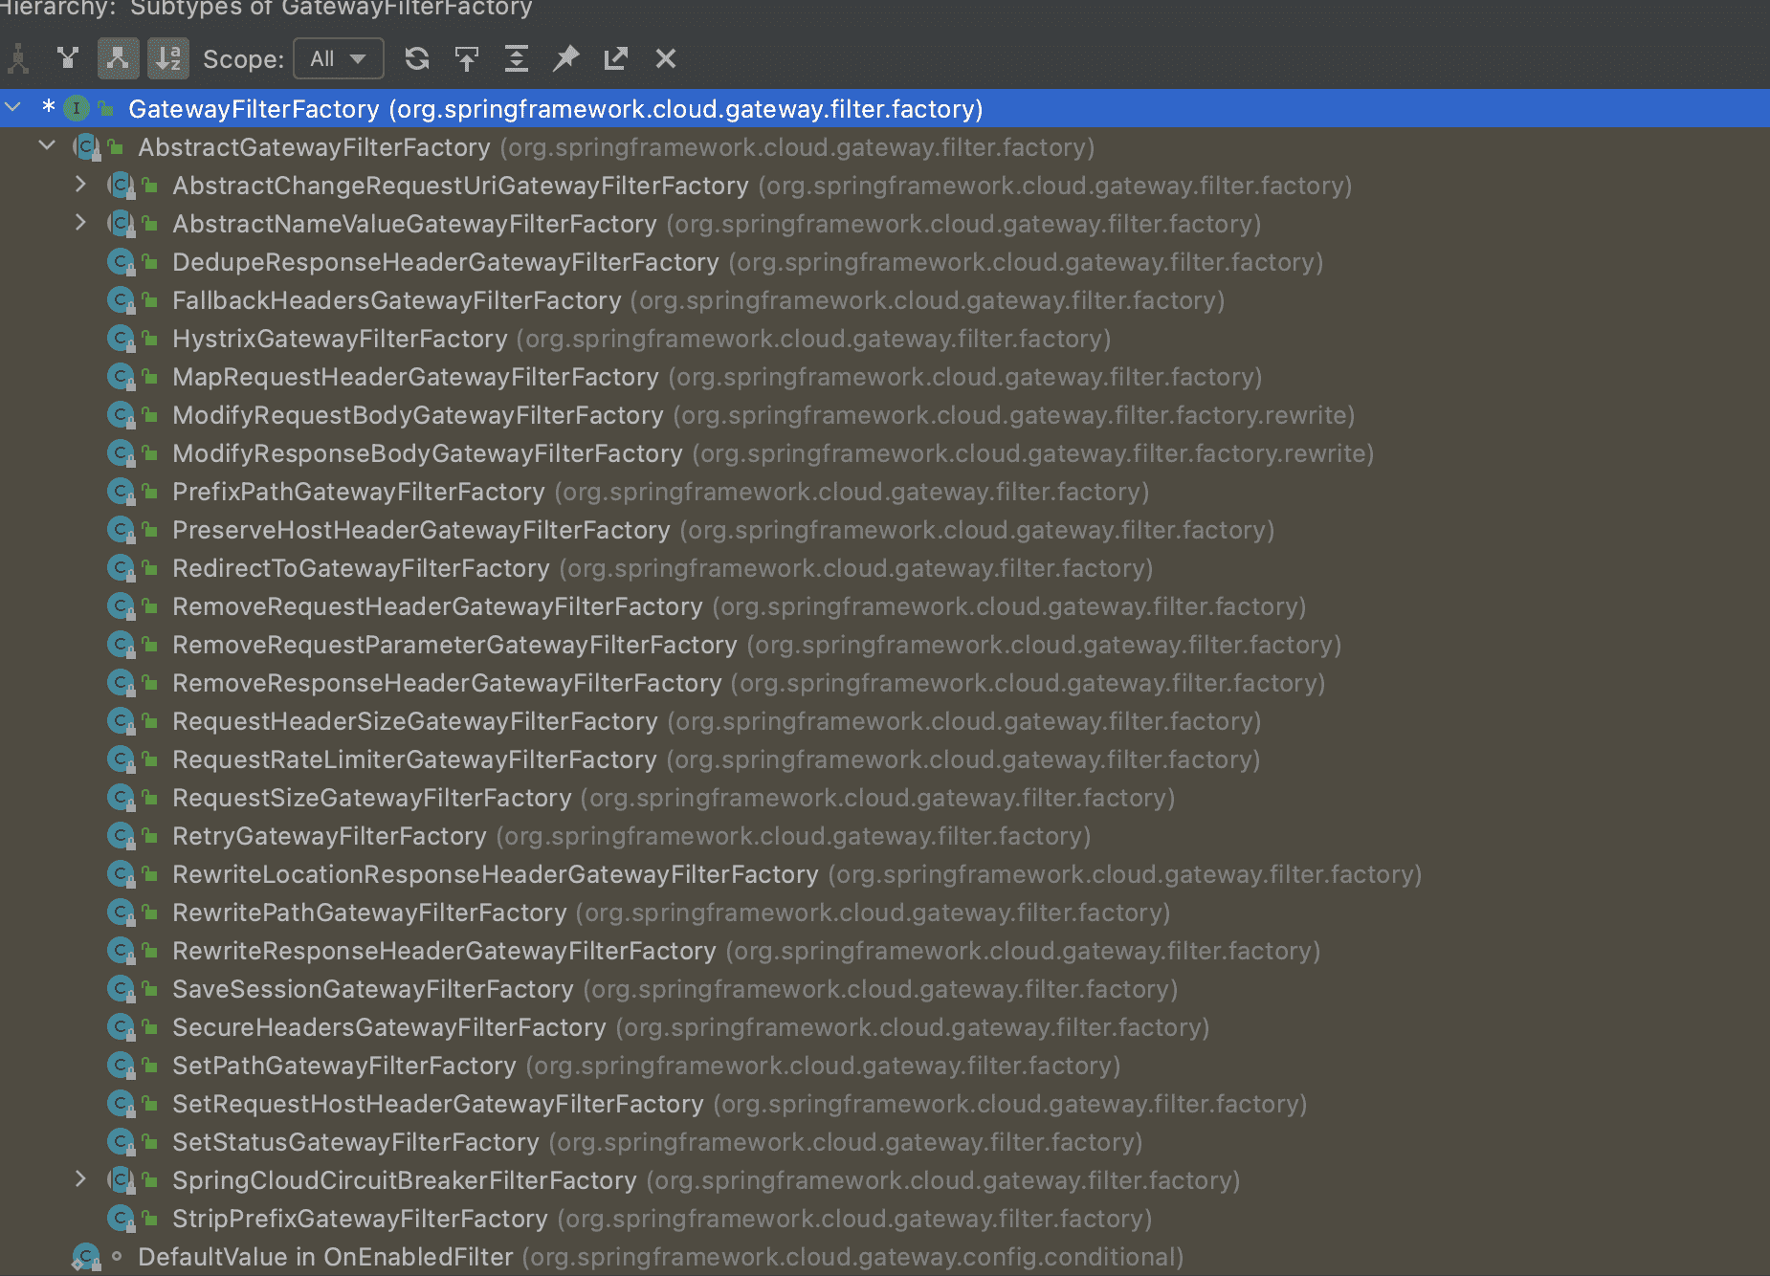This screenshot has height=1276, width=1770.
Task: Click the Expand All icon
Action: pos(517,58)
